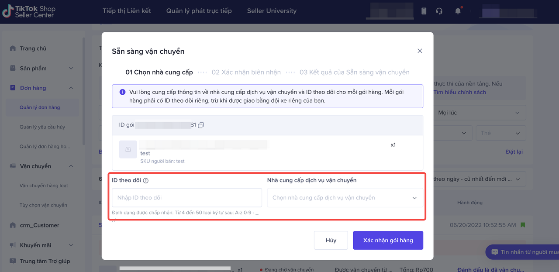This screenshot has height=272, width=559.
Task: Click the Nhập ID theo dõi input field
Action: pyautogui.click(x=186, y=198)
